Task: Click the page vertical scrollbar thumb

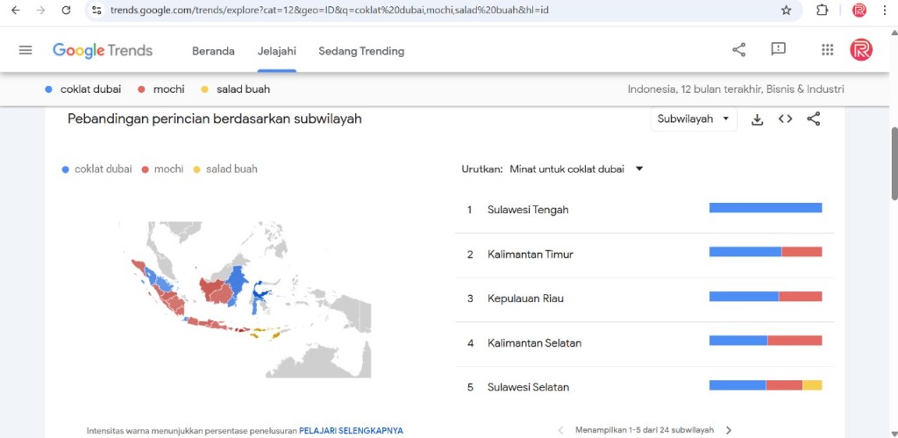Action: [893, 163]
